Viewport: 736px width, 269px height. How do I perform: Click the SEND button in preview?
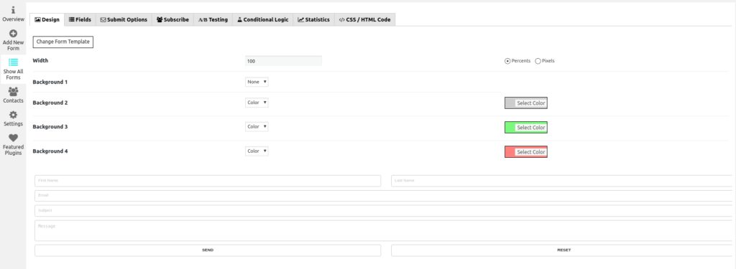208,250
